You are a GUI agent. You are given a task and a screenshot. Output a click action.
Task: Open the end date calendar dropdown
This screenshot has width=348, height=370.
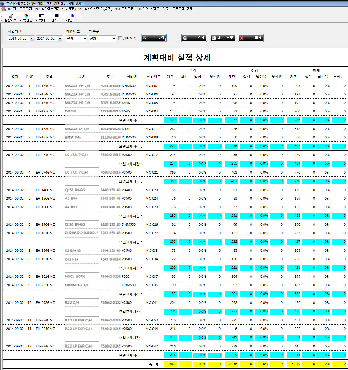pos(60,39)
